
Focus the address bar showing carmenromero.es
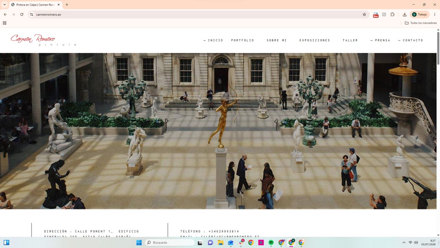pos(199,14)
